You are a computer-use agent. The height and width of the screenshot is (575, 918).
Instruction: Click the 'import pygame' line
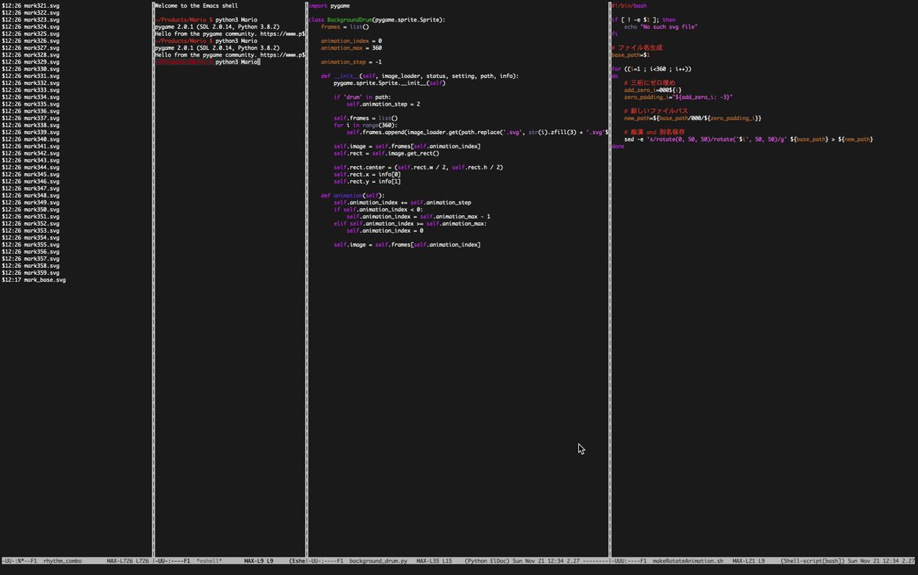pos(328,5)
